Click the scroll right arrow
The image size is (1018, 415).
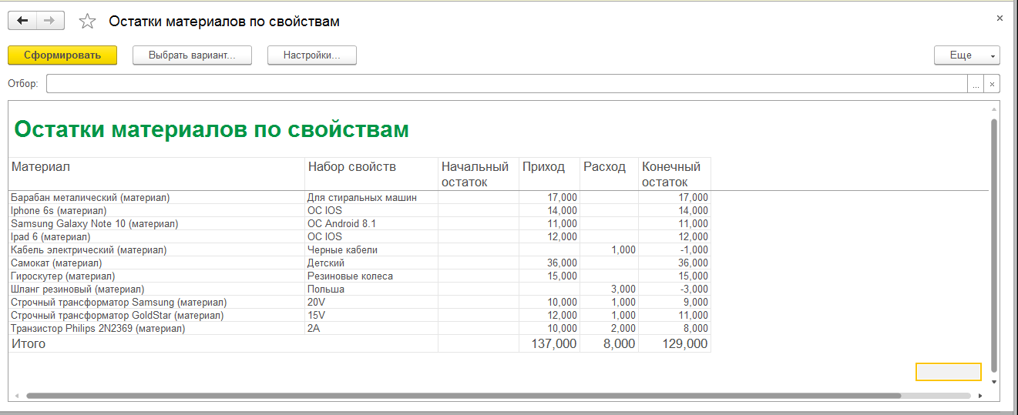[980, 396]
